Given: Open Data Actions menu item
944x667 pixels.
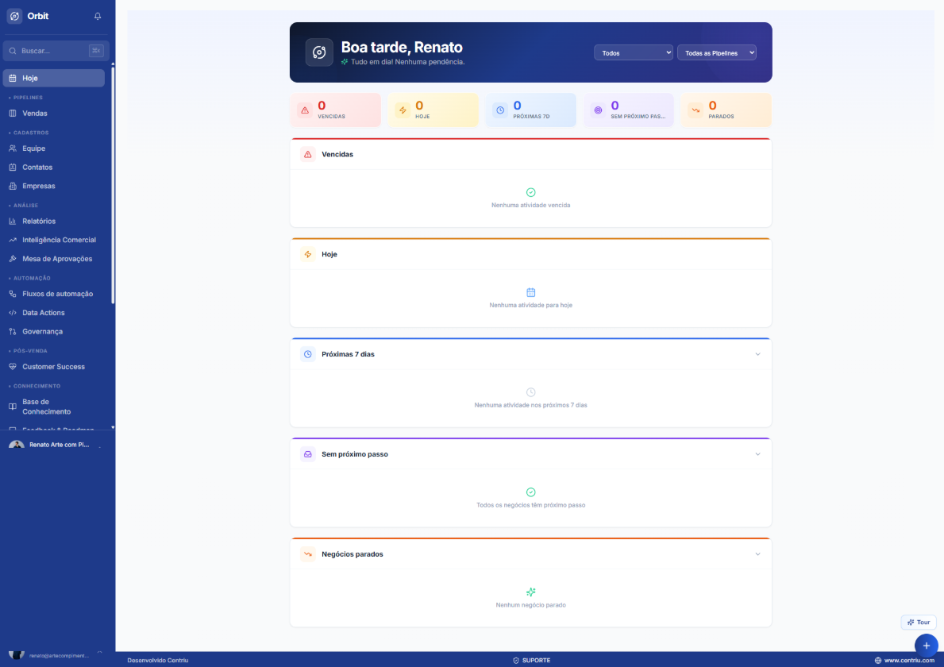Looking at the screenshot, I should [x=53, y=313].
